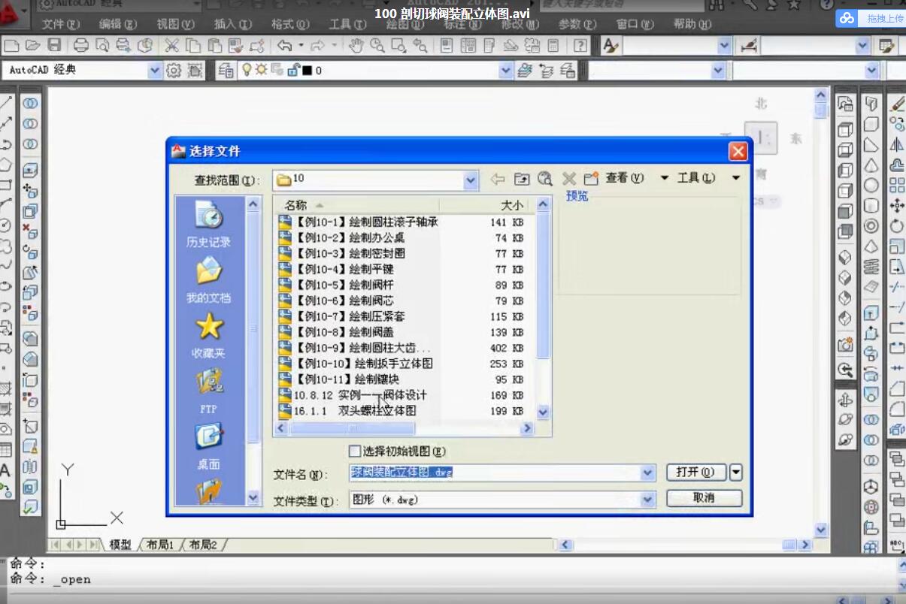The width and height of the screenshot is (906, 604).
Task: Open the 查看 menu in file dialog
Action: pos(624,178)
